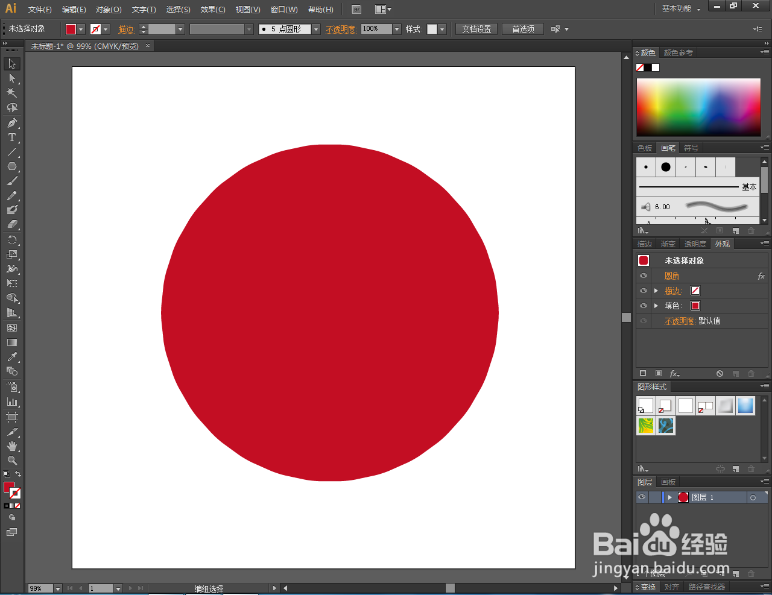Select the Lasso tool
This screenshot has height=595, width=772.
(12, 107)
